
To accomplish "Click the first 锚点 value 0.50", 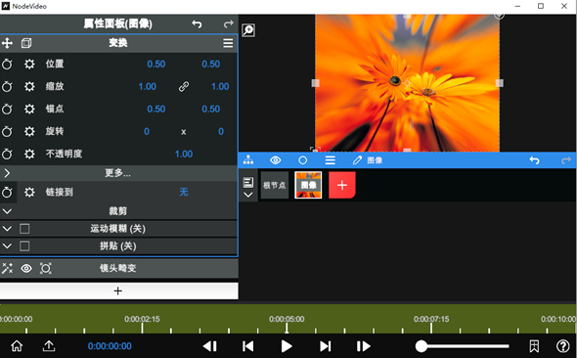I will coord(156,109).
